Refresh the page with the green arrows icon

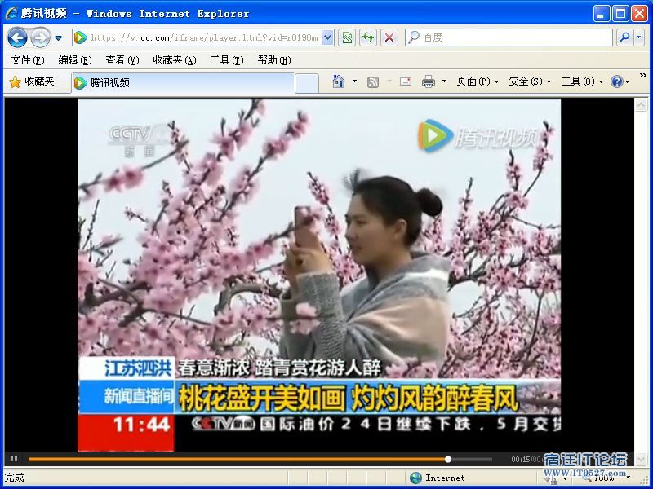[x=368, y=37]
